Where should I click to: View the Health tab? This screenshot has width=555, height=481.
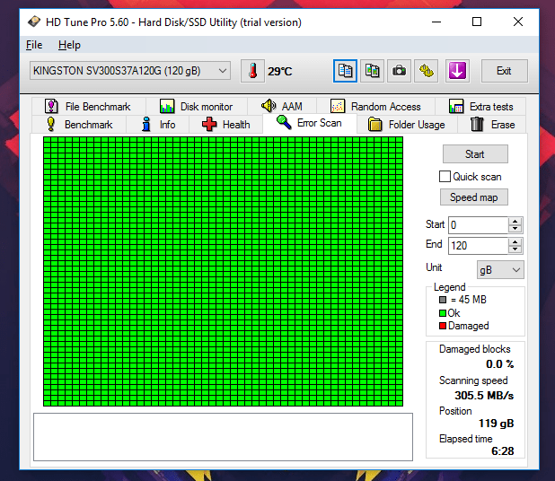[225, 125]
